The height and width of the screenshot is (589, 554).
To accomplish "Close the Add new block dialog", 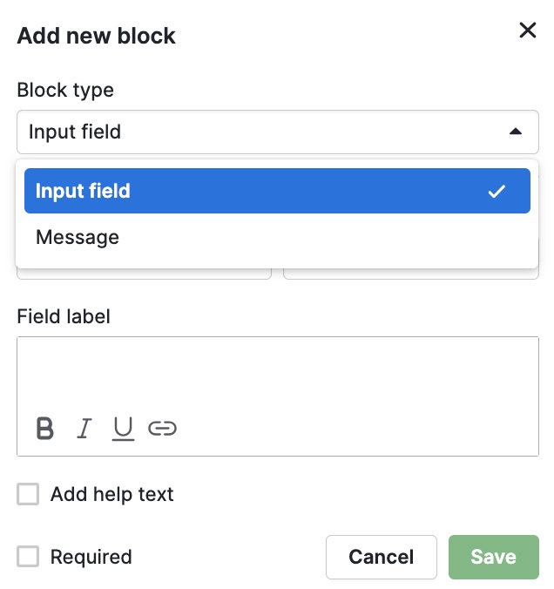I will point(527,30).
